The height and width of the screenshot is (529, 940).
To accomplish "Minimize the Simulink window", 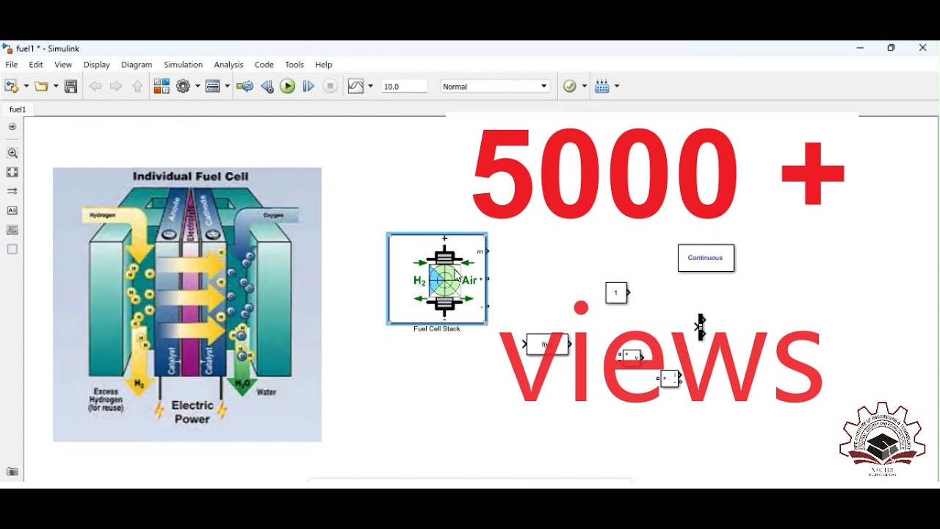I will pyautogui.click(x=860, y=48).
